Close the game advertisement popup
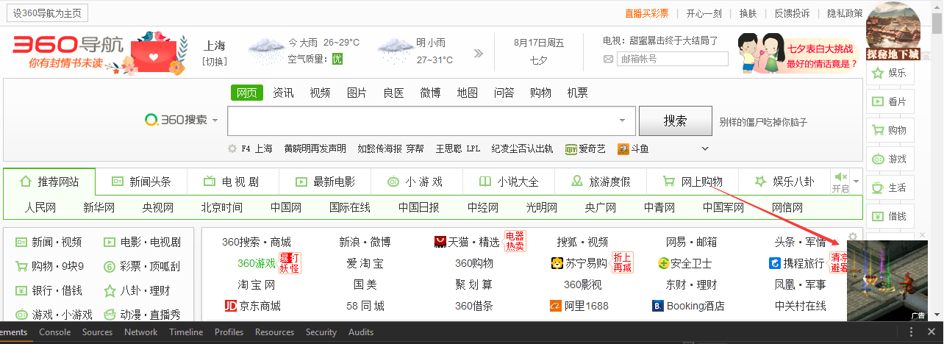 pos(923,235)
